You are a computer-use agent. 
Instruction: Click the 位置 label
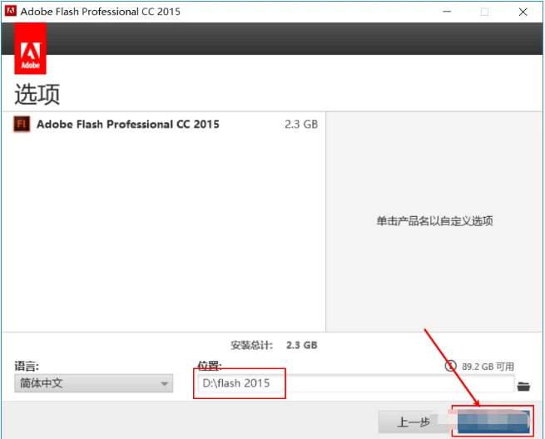(209, 365)
